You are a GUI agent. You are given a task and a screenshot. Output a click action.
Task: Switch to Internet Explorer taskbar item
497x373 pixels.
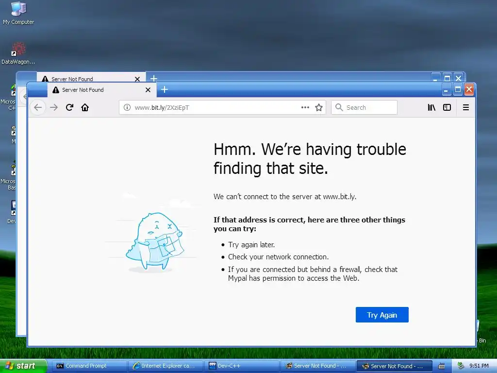click(x=166, y=366)
